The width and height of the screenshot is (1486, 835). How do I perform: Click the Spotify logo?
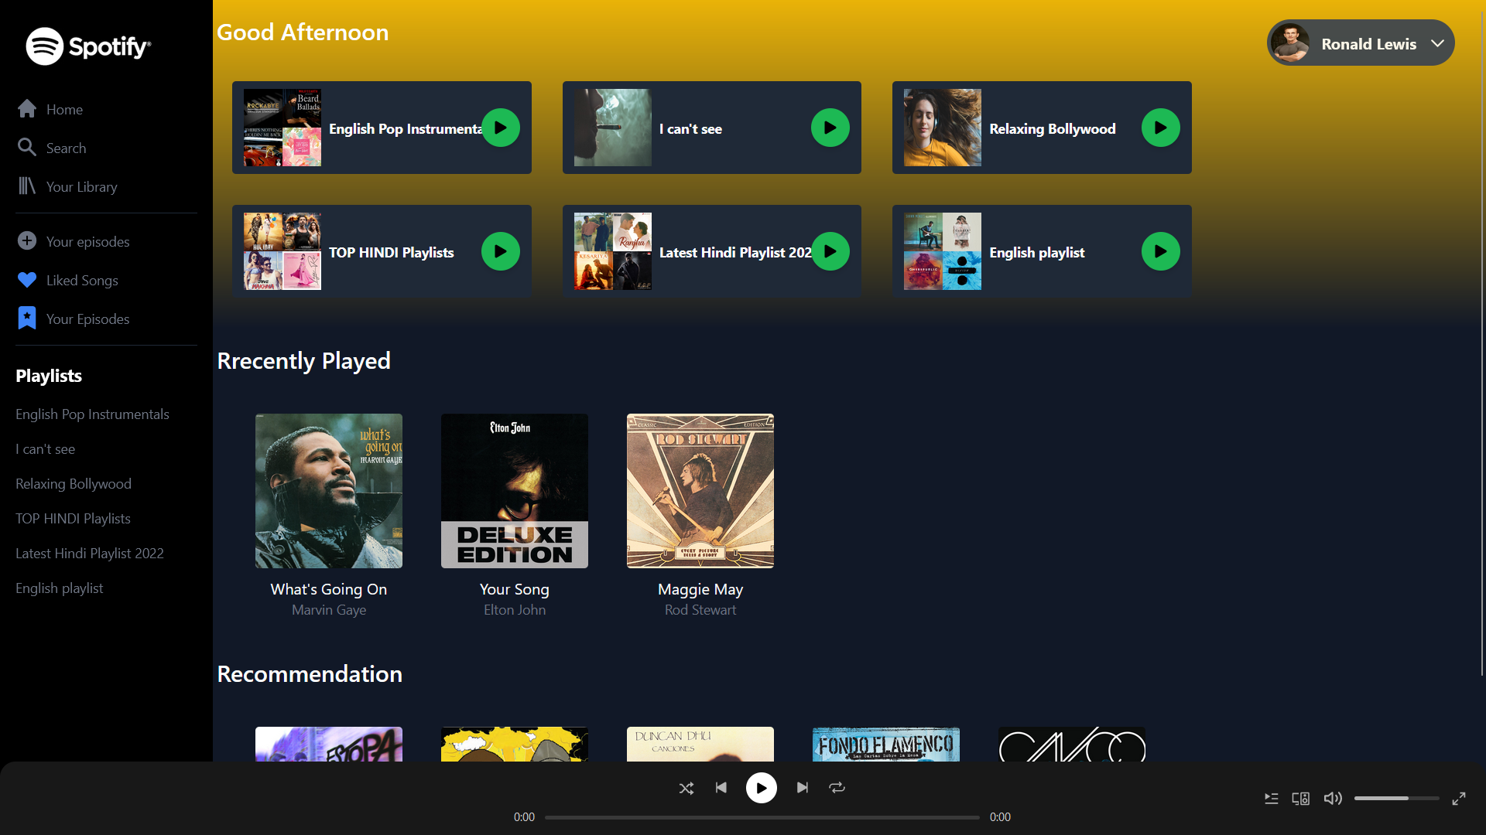[x=87, y=46]
